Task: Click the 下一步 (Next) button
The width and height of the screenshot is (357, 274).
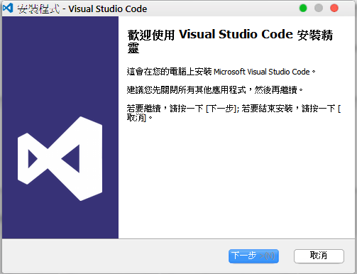Action: pyautogui.click(x=253, y=256)
